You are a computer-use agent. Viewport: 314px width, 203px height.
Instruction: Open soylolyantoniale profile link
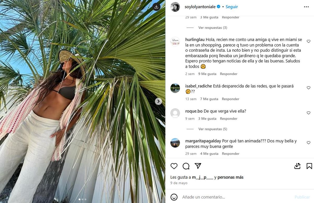(200, 7)
